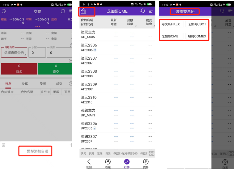Viewport: 234px width, 169px height.
Task: Tap the M badge beside AD2306
Action: [95, 50]
